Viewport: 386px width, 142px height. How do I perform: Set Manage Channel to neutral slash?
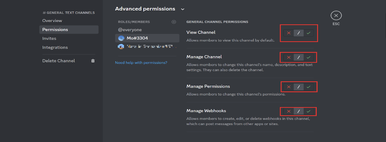299,57
